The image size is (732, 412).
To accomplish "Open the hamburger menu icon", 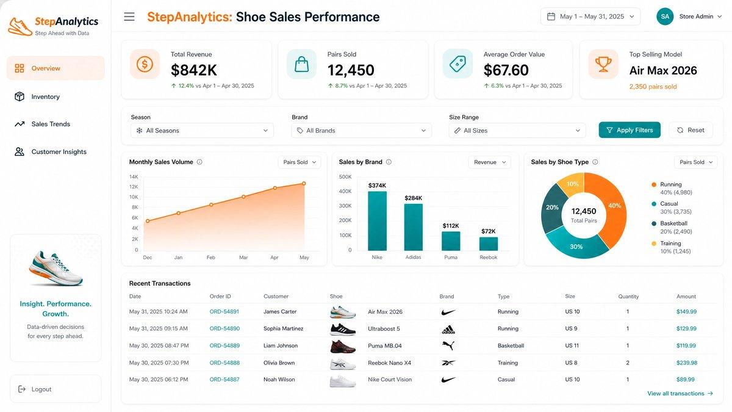I will coord(129,16).
